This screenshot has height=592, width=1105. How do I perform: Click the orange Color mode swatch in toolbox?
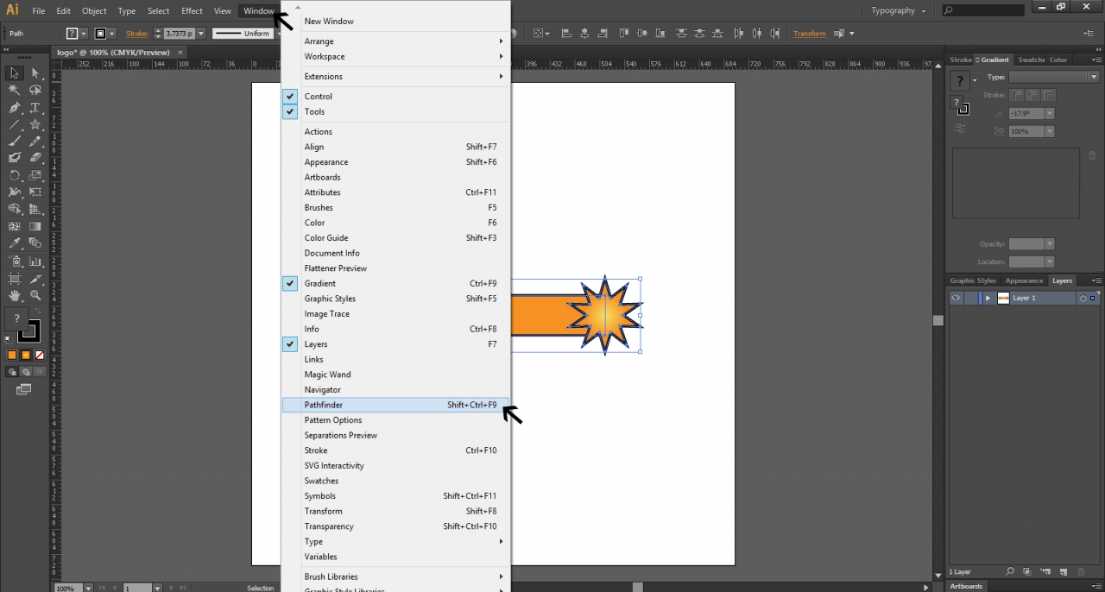coord(12,356)
